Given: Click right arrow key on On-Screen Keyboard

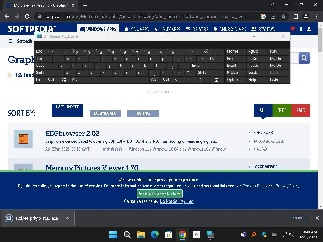Looking at the screenshot, I should click(x=200, y=79).
